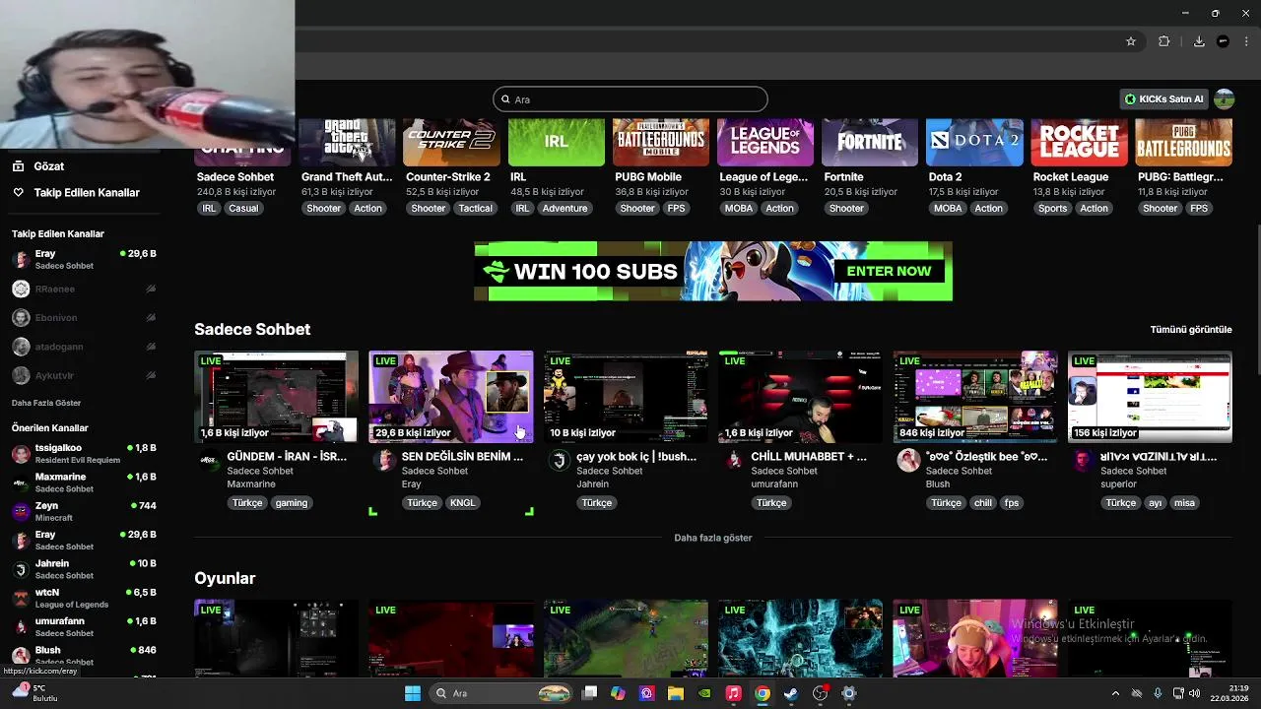
Task: Click superior's avatar in stream list
Action: point(1083,460)
